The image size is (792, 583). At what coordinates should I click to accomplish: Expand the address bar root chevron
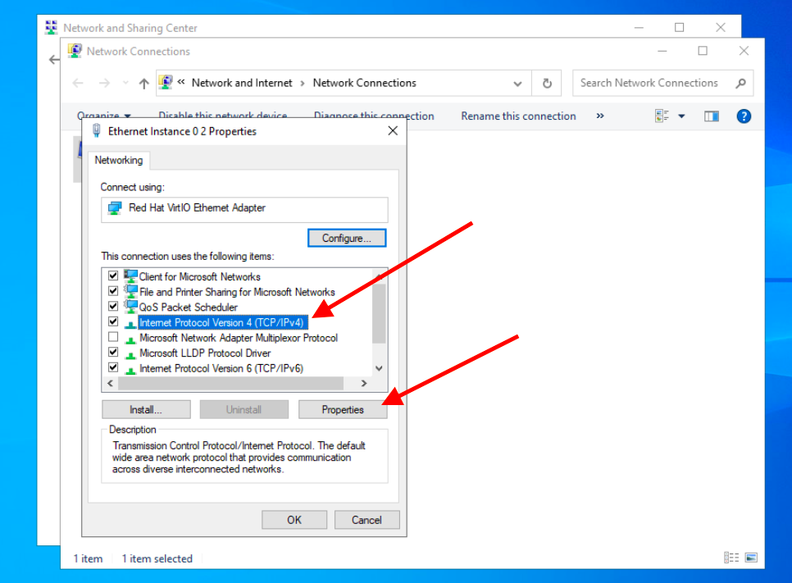[x=181, y=82]
